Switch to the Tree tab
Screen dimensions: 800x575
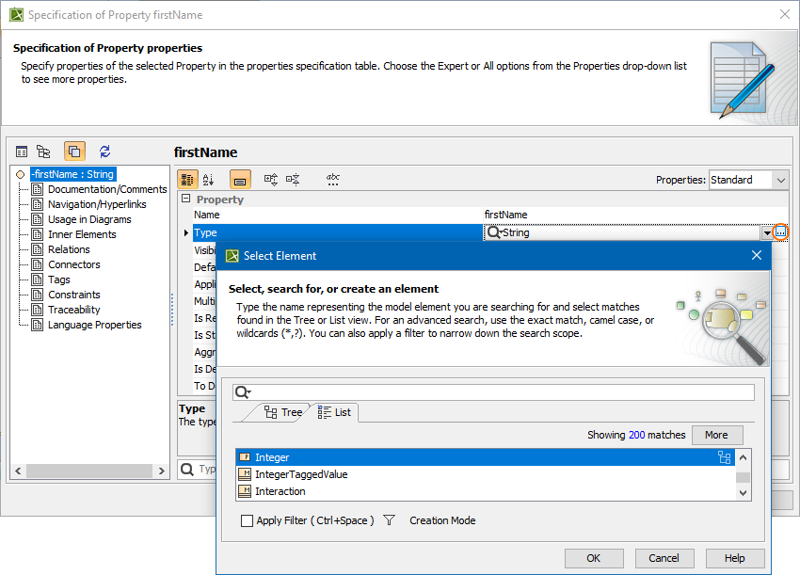(283, 412)
